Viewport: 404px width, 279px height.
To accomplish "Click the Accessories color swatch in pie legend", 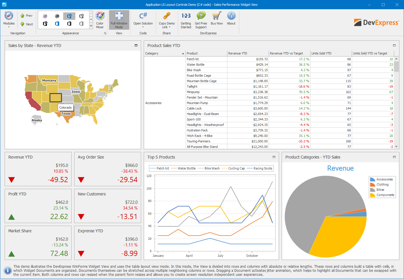I will (372, 179).
